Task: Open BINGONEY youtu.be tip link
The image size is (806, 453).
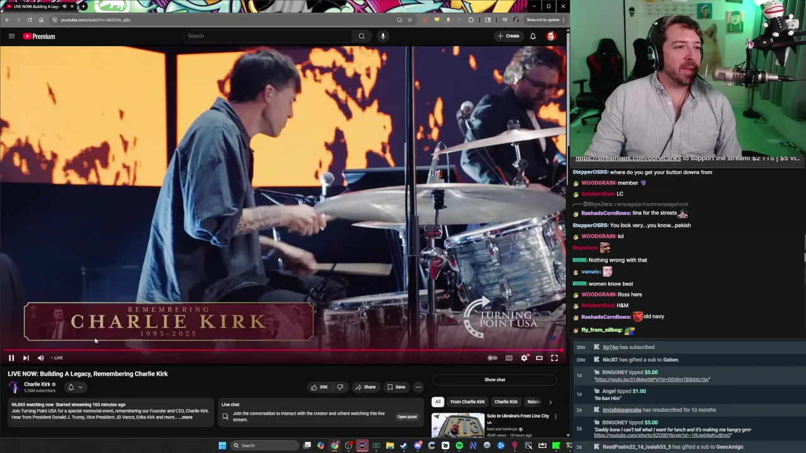Action: click(x=652, y=379)
